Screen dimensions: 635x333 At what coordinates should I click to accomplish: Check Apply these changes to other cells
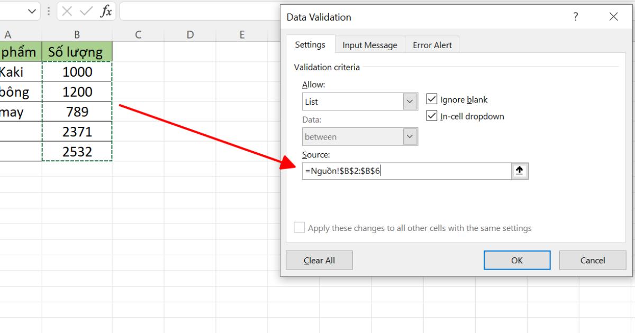pos(299,227)
